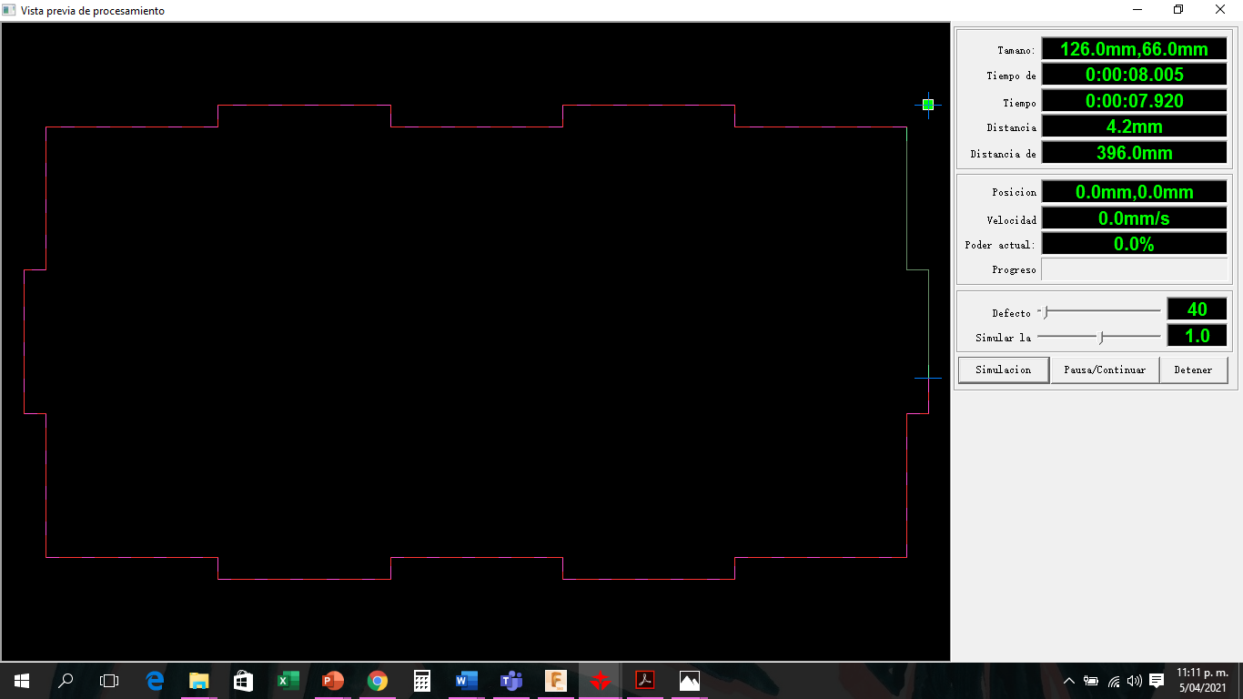Click the Pausa/Continuar button
1243x699 pixels.
tap(1105, 370)
